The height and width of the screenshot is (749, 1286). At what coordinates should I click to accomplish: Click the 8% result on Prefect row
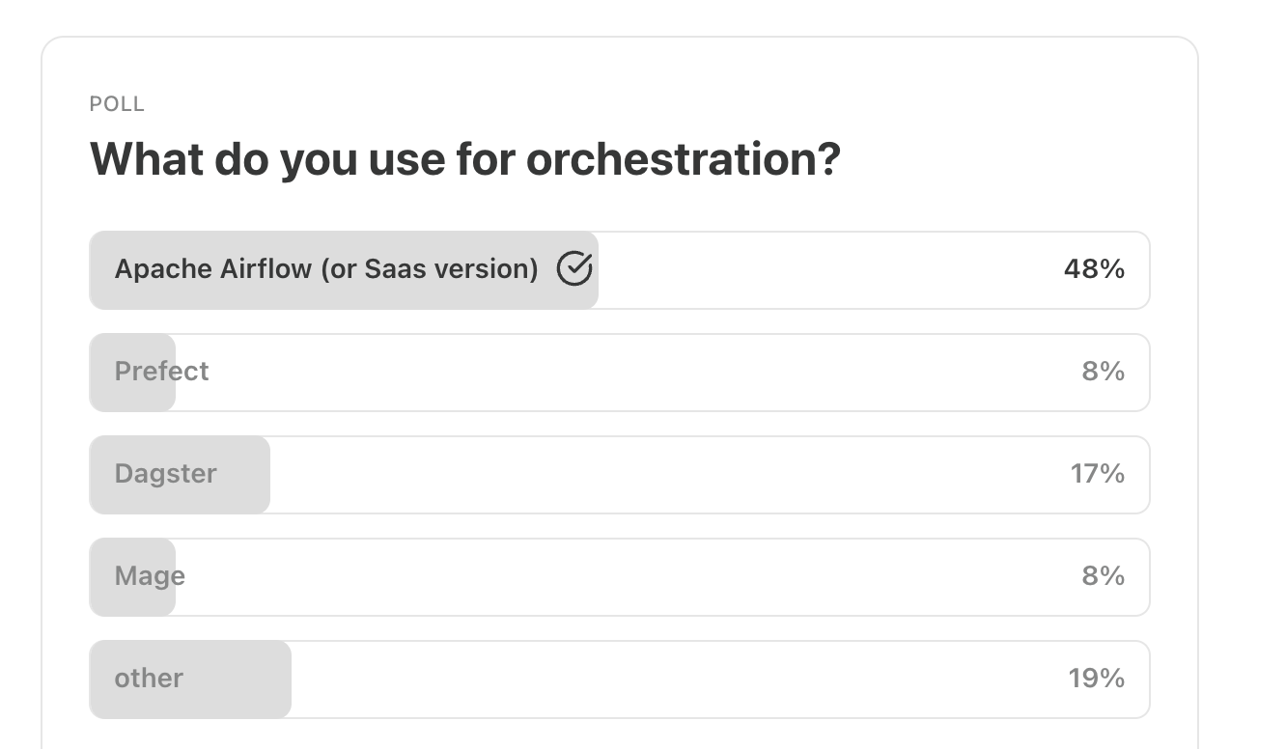click(1103, 372)
